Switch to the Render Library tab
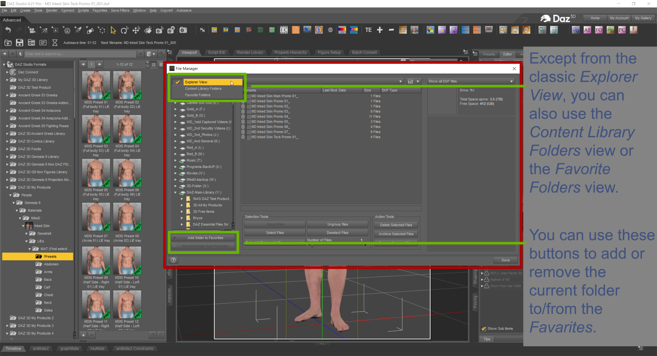 tap(250, 53)
